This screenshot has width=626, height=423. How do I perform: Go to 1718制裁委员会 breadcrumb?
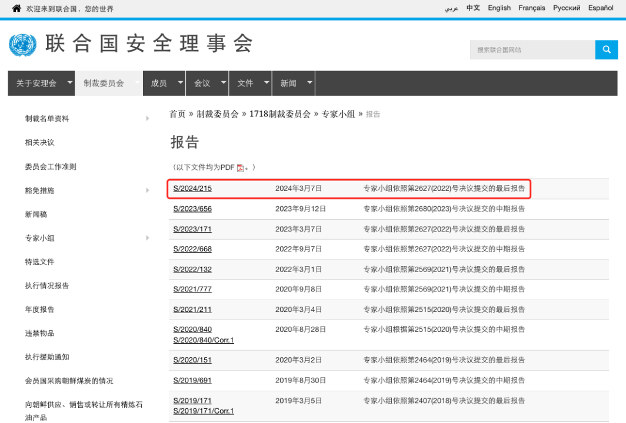(279, 114)
